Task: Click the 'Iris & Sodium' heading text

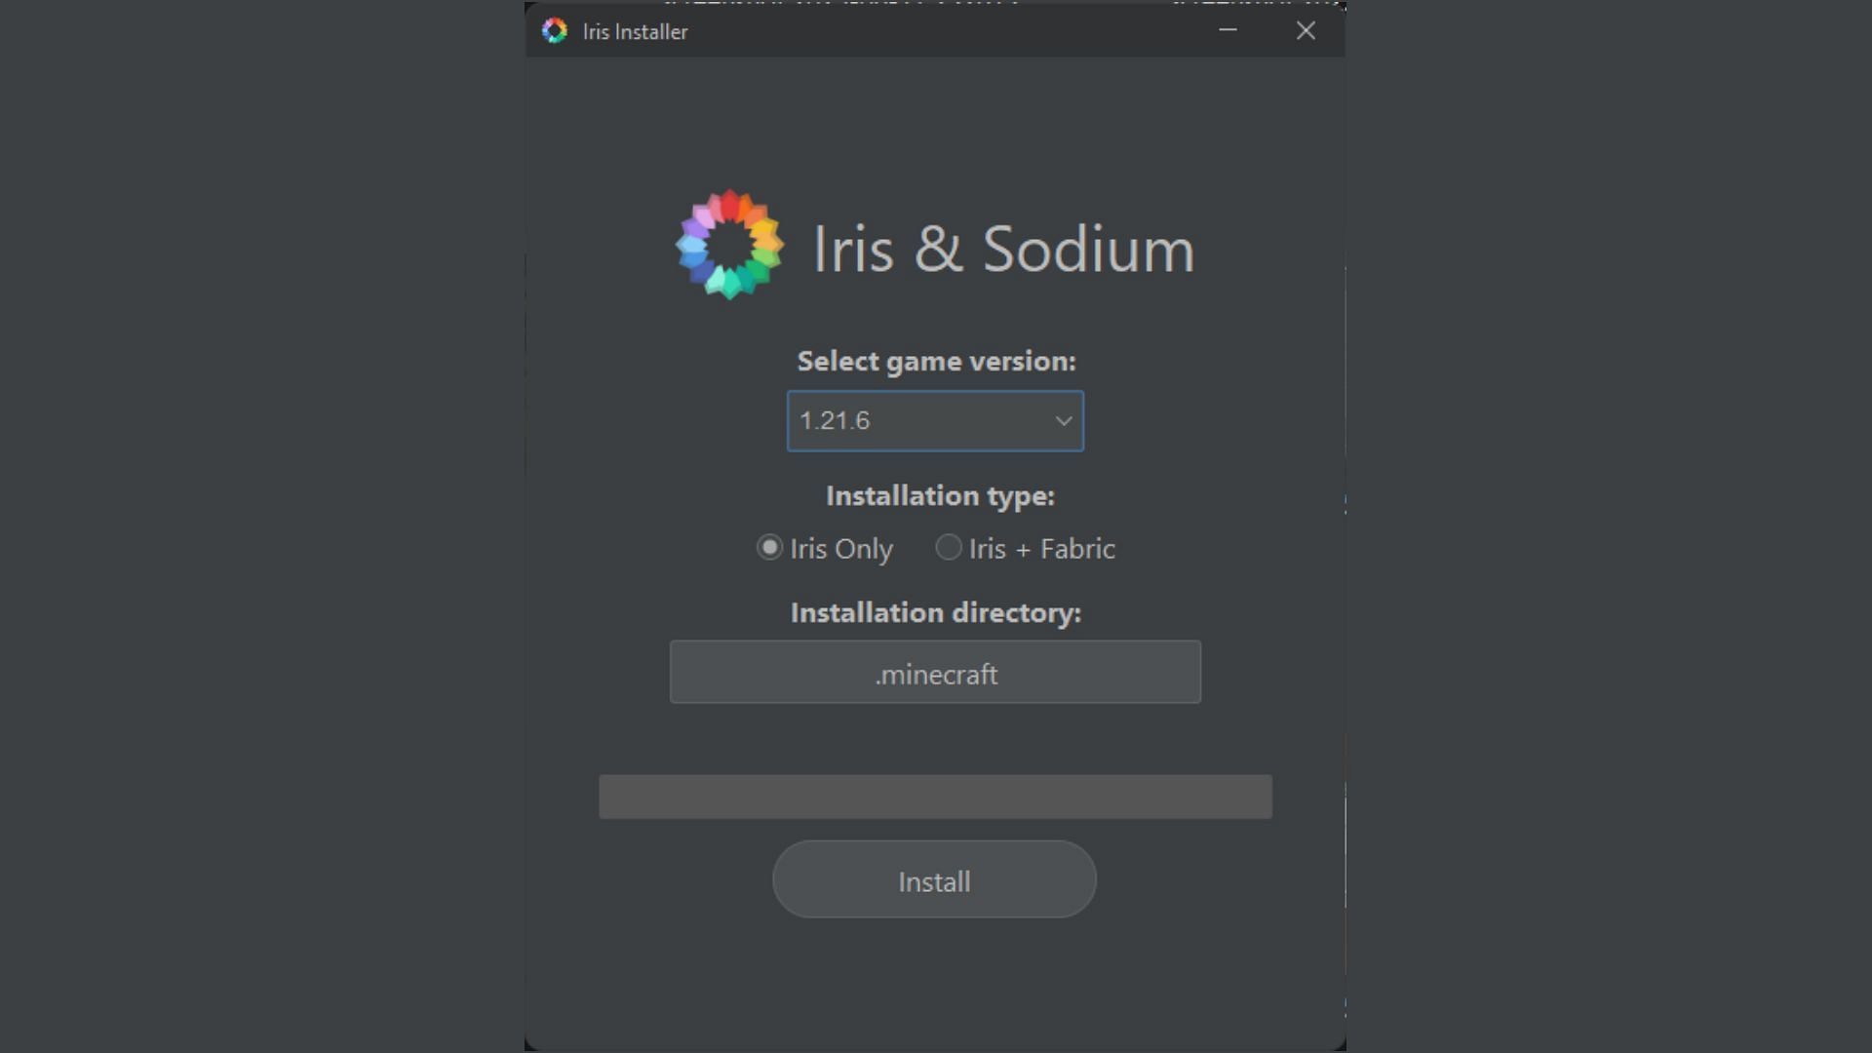Action: [x=1002, y=250]
